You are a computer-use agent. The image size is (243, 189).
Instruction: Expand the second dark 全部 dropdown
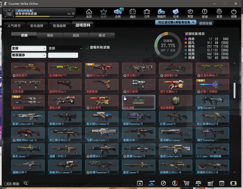[65, 48]
